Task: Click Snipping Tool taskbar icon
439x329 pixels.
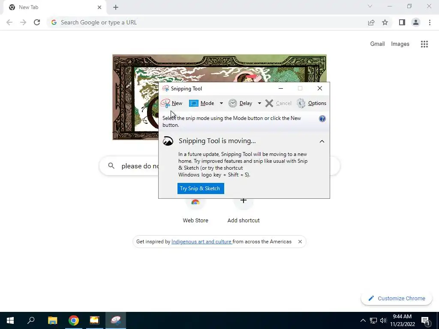Action: (116, 320)
